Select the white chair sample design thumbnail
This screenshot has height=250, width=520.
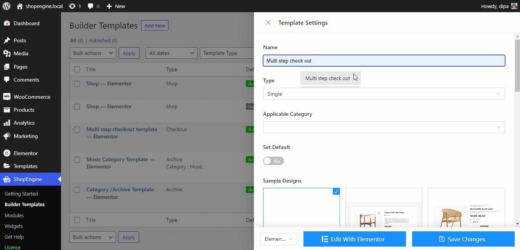[384, 207]
